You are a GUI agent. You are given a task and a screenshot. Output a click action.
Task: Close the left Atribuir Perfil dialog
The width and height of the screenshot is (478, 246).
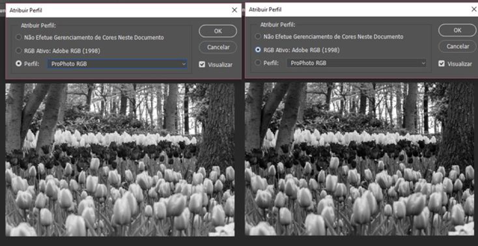click(x=234, y=10)
